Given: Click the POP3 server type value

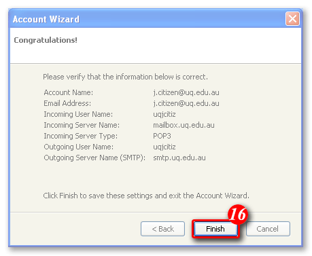Looking at the screenshot, I should point(162,136).
